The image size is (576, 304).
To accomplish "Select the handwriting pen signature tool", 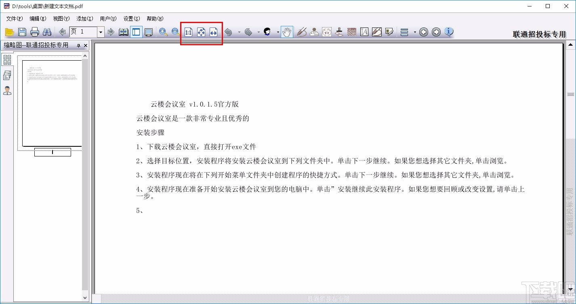I will (302, 32).
